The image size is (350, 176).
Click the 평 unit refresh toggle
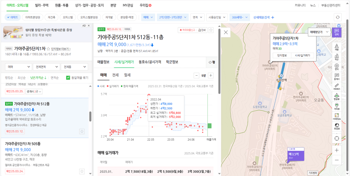pos(211,62)
